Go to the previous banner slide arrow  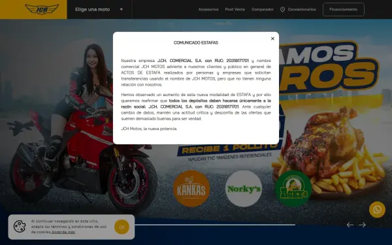(x=350, y=225)
